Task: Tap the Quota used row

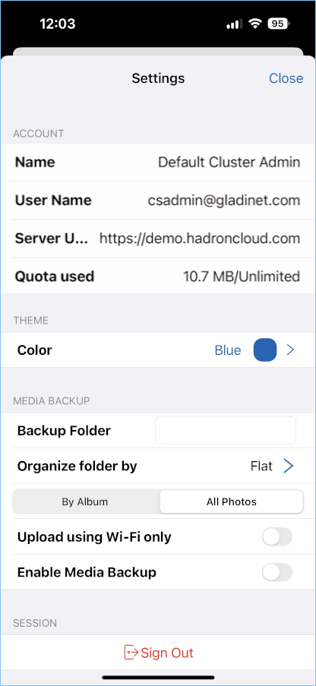Action: pos(157,277)
